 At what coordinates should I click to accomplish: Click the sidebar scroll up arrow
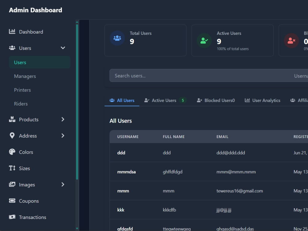[77, 22]
